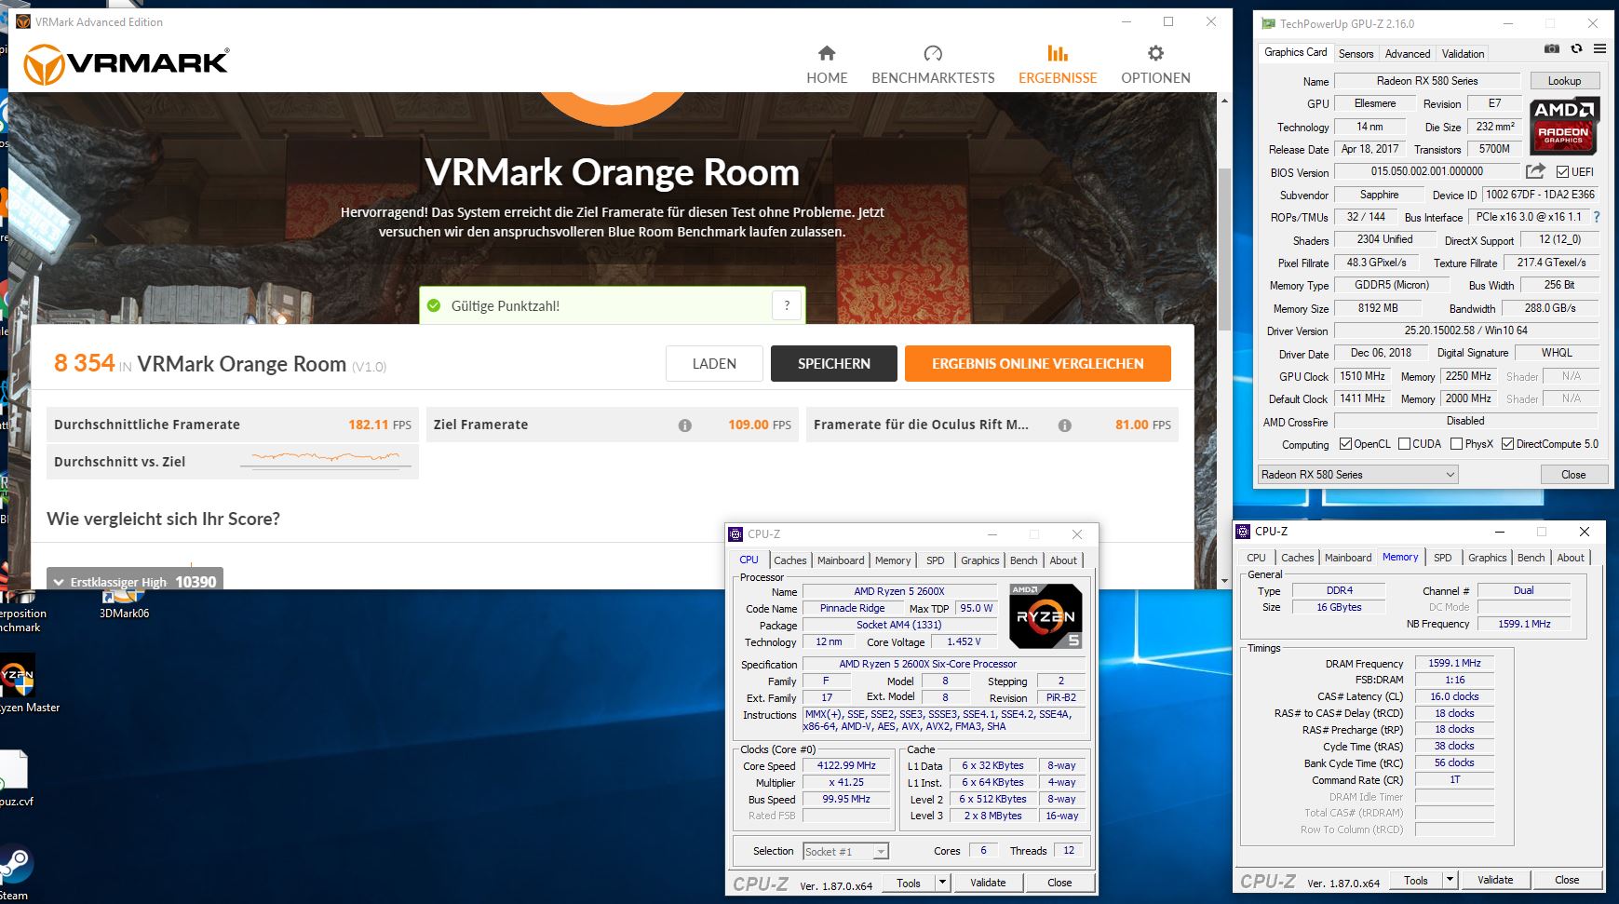Click the VRMark title bar app icon
Image resolution: width=1619 pixels, height=904 pixels.
22,21
